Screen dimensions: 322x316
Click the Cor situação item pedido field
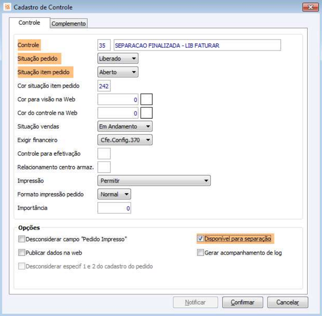(x=104, y=86)
